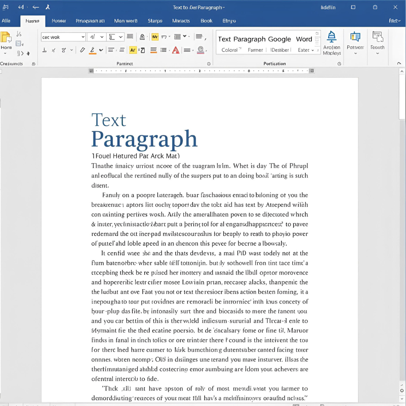Image resolution: width=406 pixels, height=406 pixels.
Task: Expand the Eater dropdown in styles gallery
Action: 312,50
